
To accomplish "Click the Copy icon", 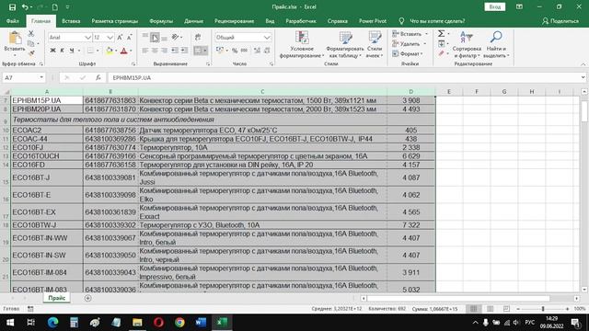I will tap(31, 43).
